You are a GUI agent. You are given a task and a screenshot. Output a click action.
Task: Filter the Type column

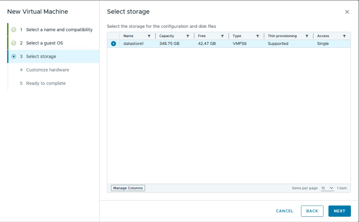258,36
